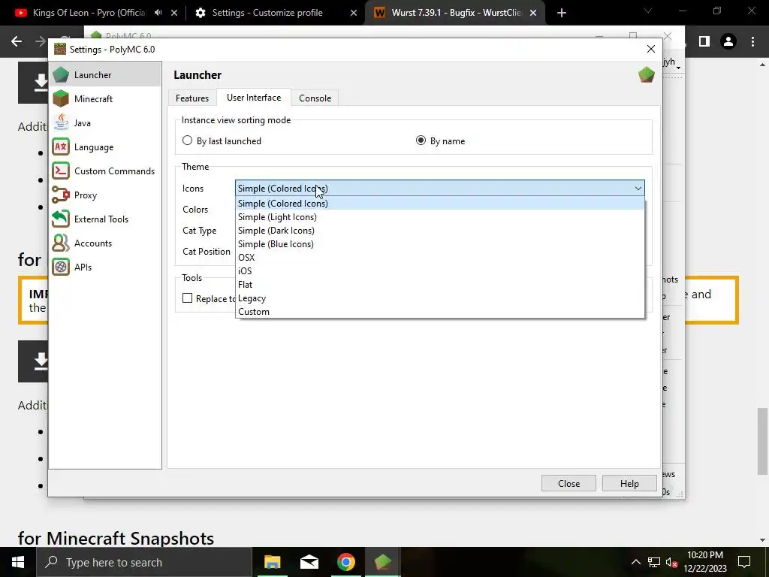Switch to Settings - Customize profile tab
769x577 pixels.
[x=267, y=13]
